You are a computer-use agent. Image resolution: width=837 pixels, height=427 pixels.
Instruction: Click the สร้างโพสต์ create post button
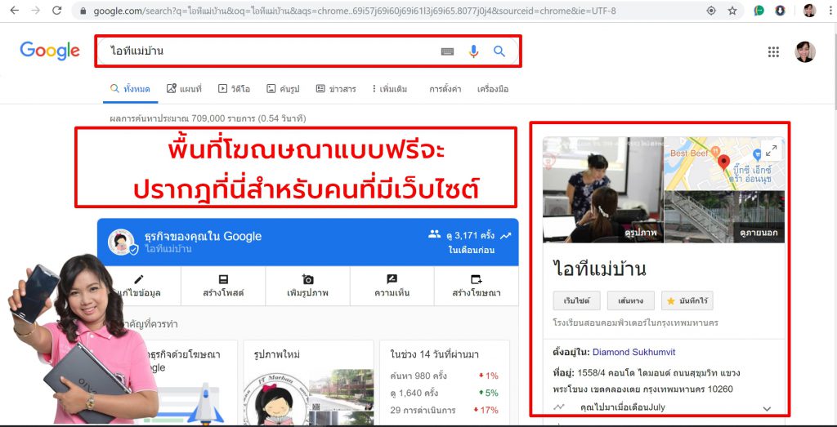point(223,286)
